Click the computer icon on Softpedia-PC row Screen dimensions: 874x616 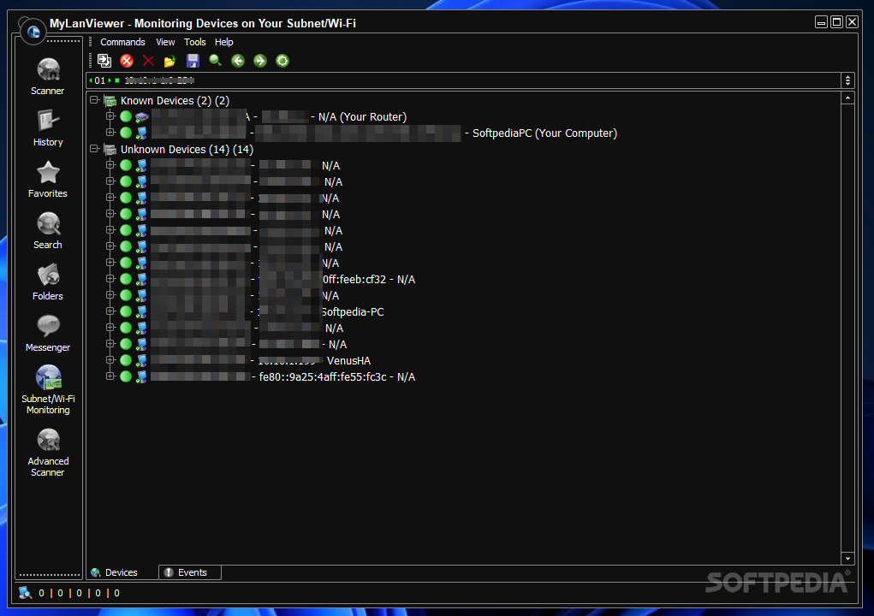pyautogui.click(x=141, y=312)
